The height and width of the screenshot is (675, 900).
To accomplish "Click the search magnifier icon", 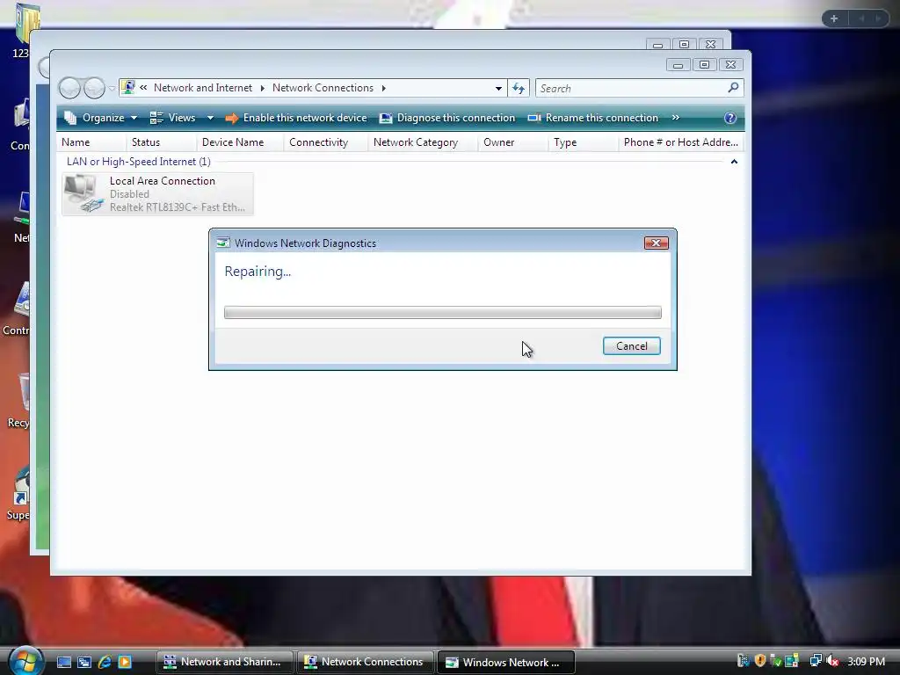I will tap(733, 88).
